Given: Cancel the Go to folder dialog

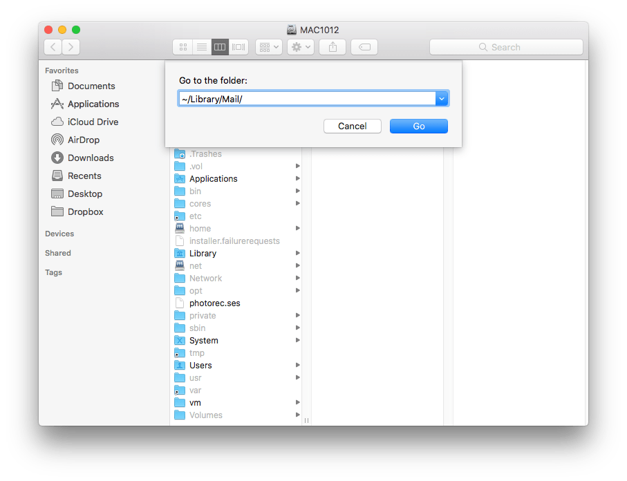Looking at the screenshot, I should point(352,126).
